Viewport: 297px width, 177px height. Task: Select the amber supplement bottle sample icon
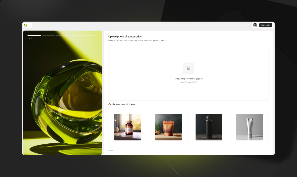pyautogui.click(x=128, y=127)
